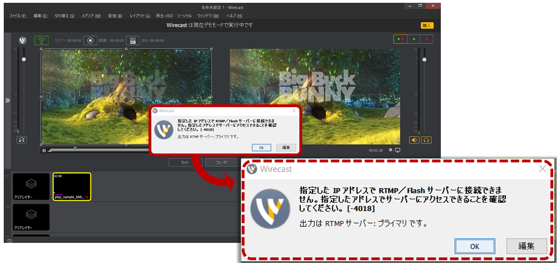Click the handle of the layer containing play_sample_bbb

pos(8,175)
